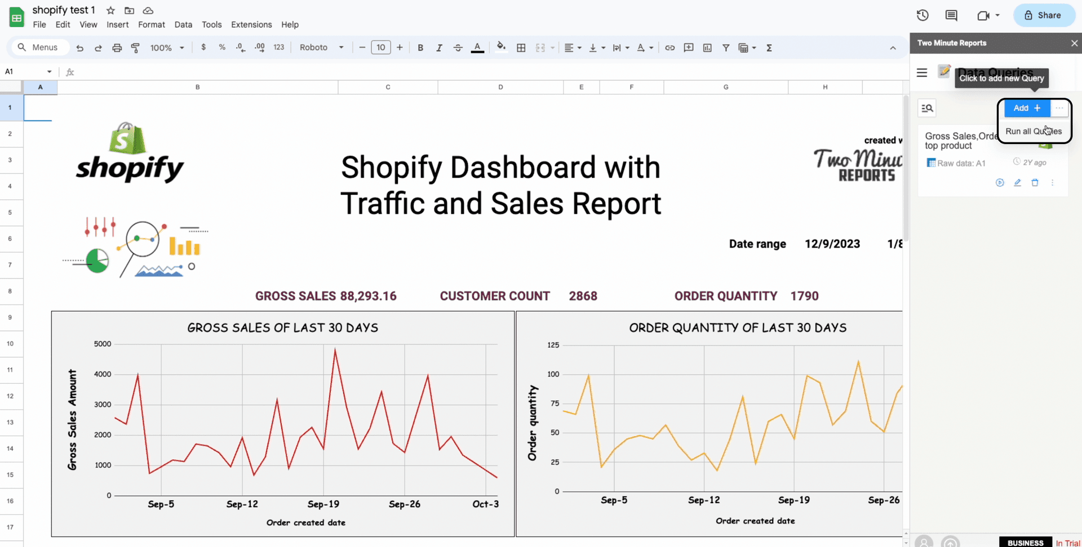The height and width of the screenshot is (547, 1082).
Task: Open the Extensions menu
Action: (x=251, y=25)
